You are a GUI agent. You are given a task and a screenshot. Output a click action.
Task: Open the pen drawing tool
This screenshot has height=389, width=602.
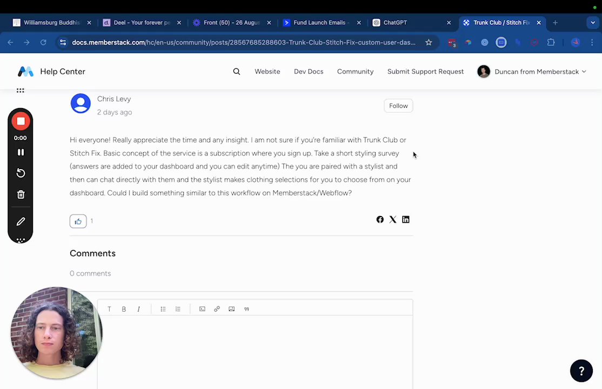pyautogui.click(x=21, y=222)
